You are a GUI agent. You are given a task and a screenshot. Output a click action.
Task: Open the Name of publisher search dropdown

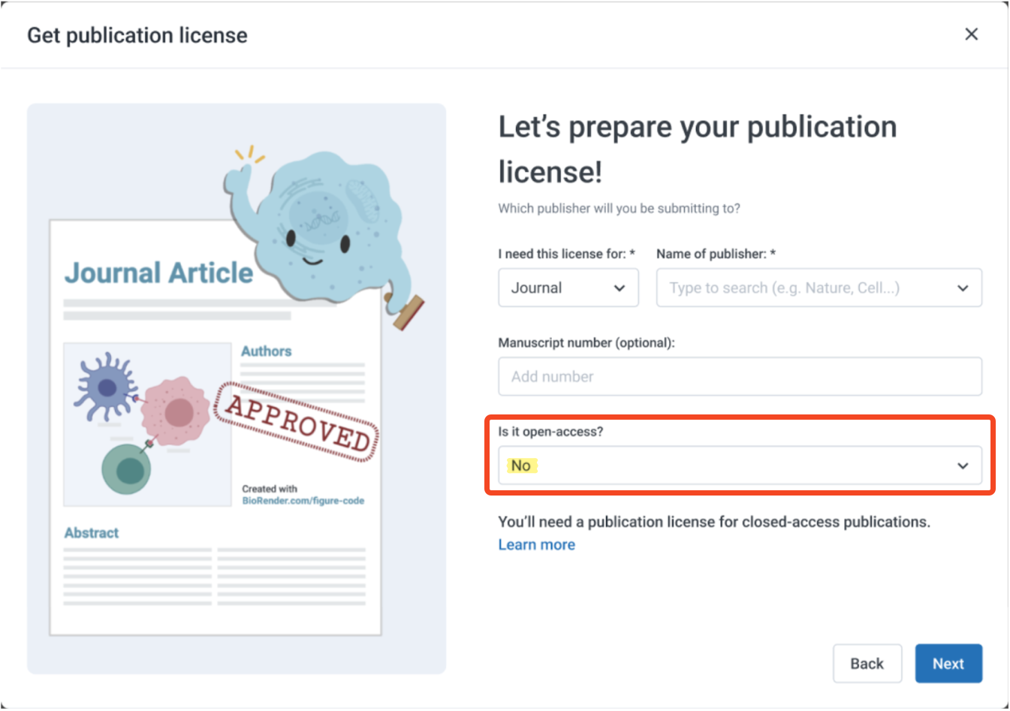click(819, 288)
